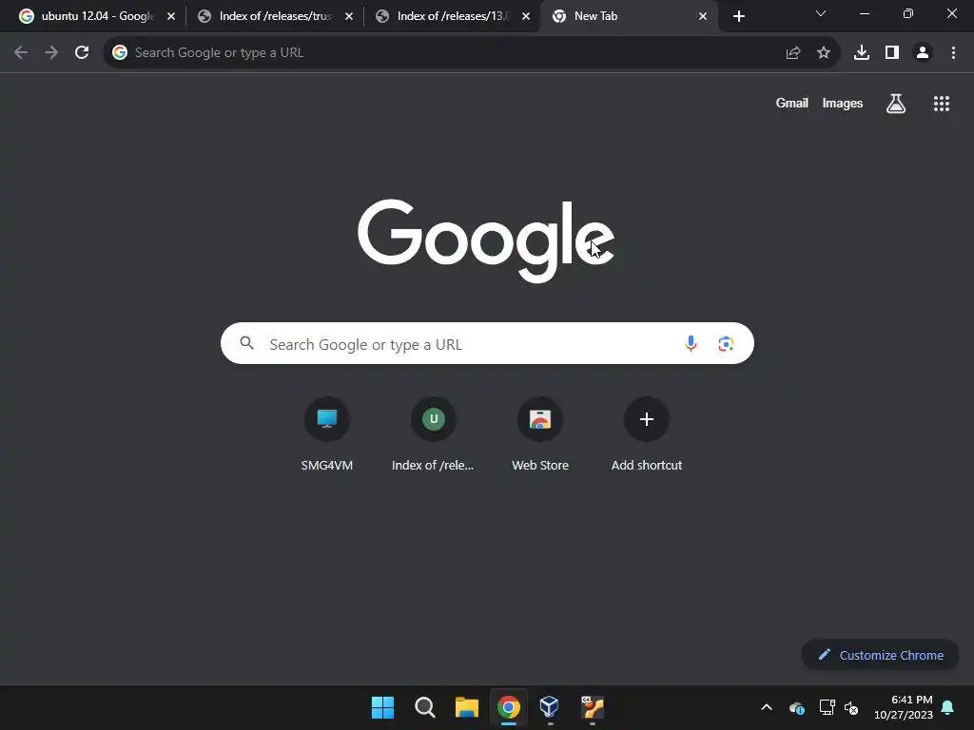
Task: Open the Web Store shortcut
Action: (x=540, y=434)
